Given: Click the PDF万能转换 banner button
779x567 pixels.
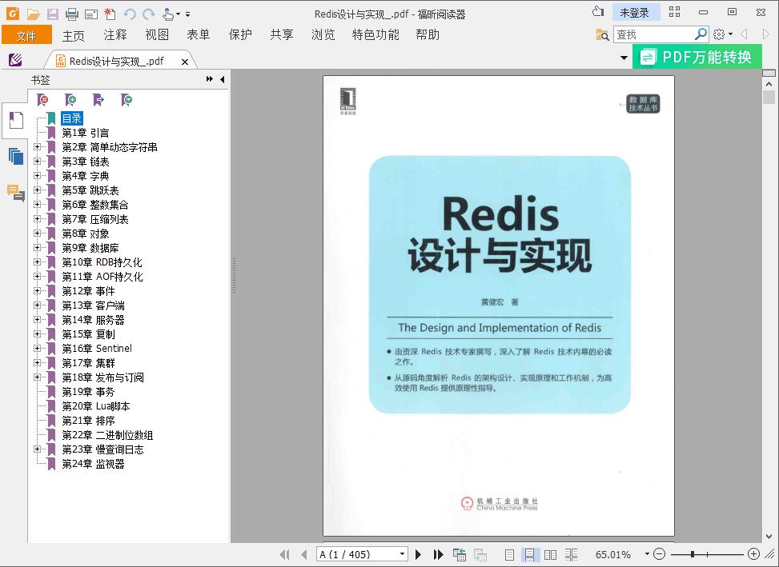Looking at the screenshot, I should (x=697, y=57).
